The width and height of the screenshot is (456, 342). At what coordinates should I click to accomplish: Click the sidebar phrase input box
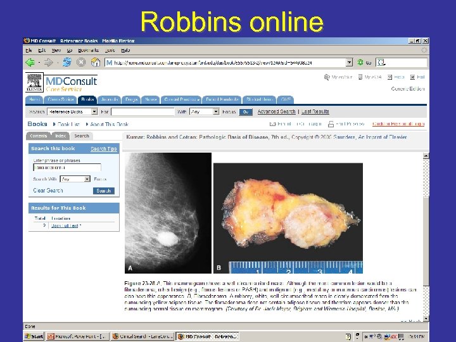[67, 167]
